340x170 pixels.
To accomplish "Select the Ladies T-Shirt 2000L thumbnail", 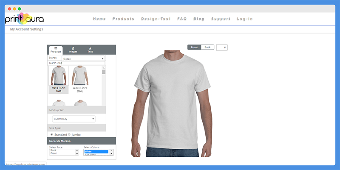I will (80, 80).
